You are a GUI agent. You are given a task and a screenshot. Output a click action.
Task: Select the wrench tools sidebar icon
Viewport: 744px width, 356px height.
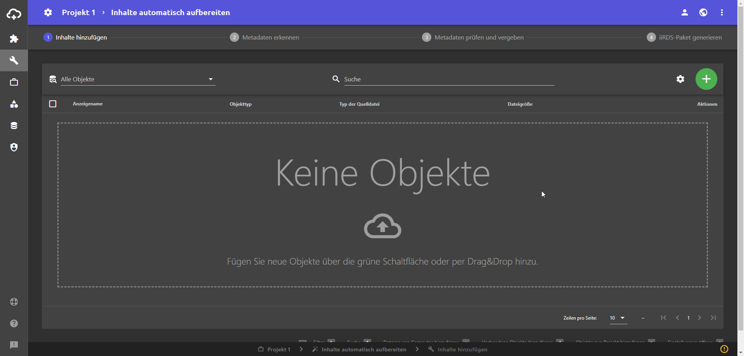point(14,60)
